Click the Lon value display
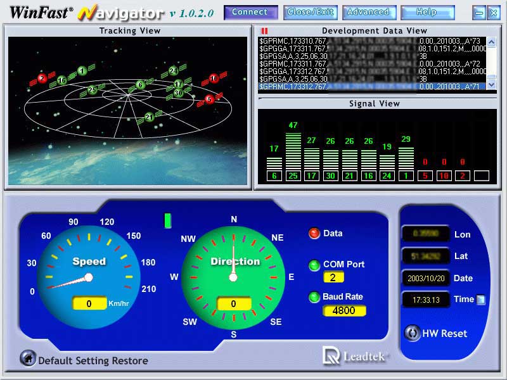Image resolution: width=507 pixels, height=380 pixels. click(x=426, y=233)
